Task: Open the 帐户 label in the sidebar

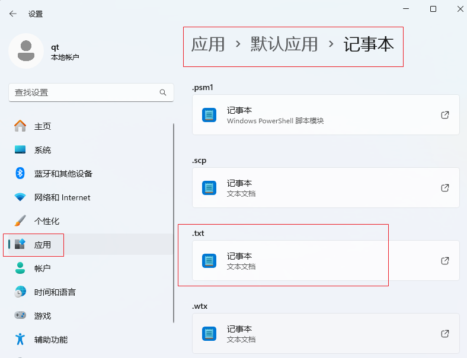Action: click(42, 268)
